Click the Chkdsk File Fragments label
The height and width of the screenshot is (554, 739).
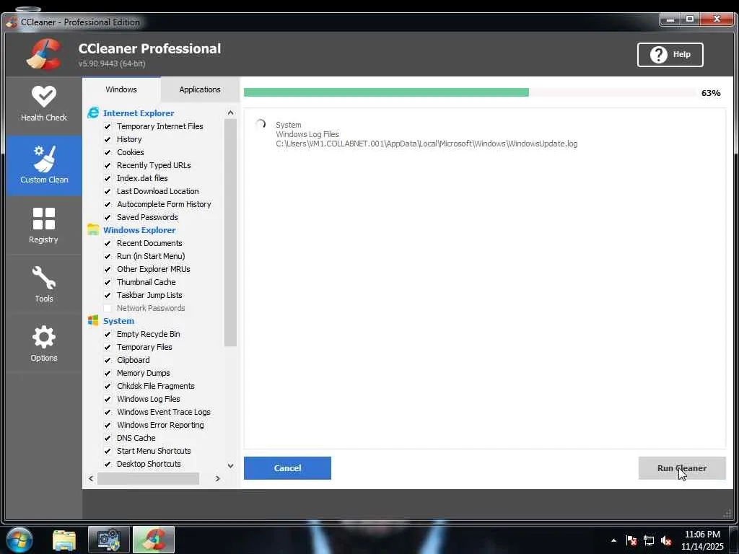[x=156, y=386]
